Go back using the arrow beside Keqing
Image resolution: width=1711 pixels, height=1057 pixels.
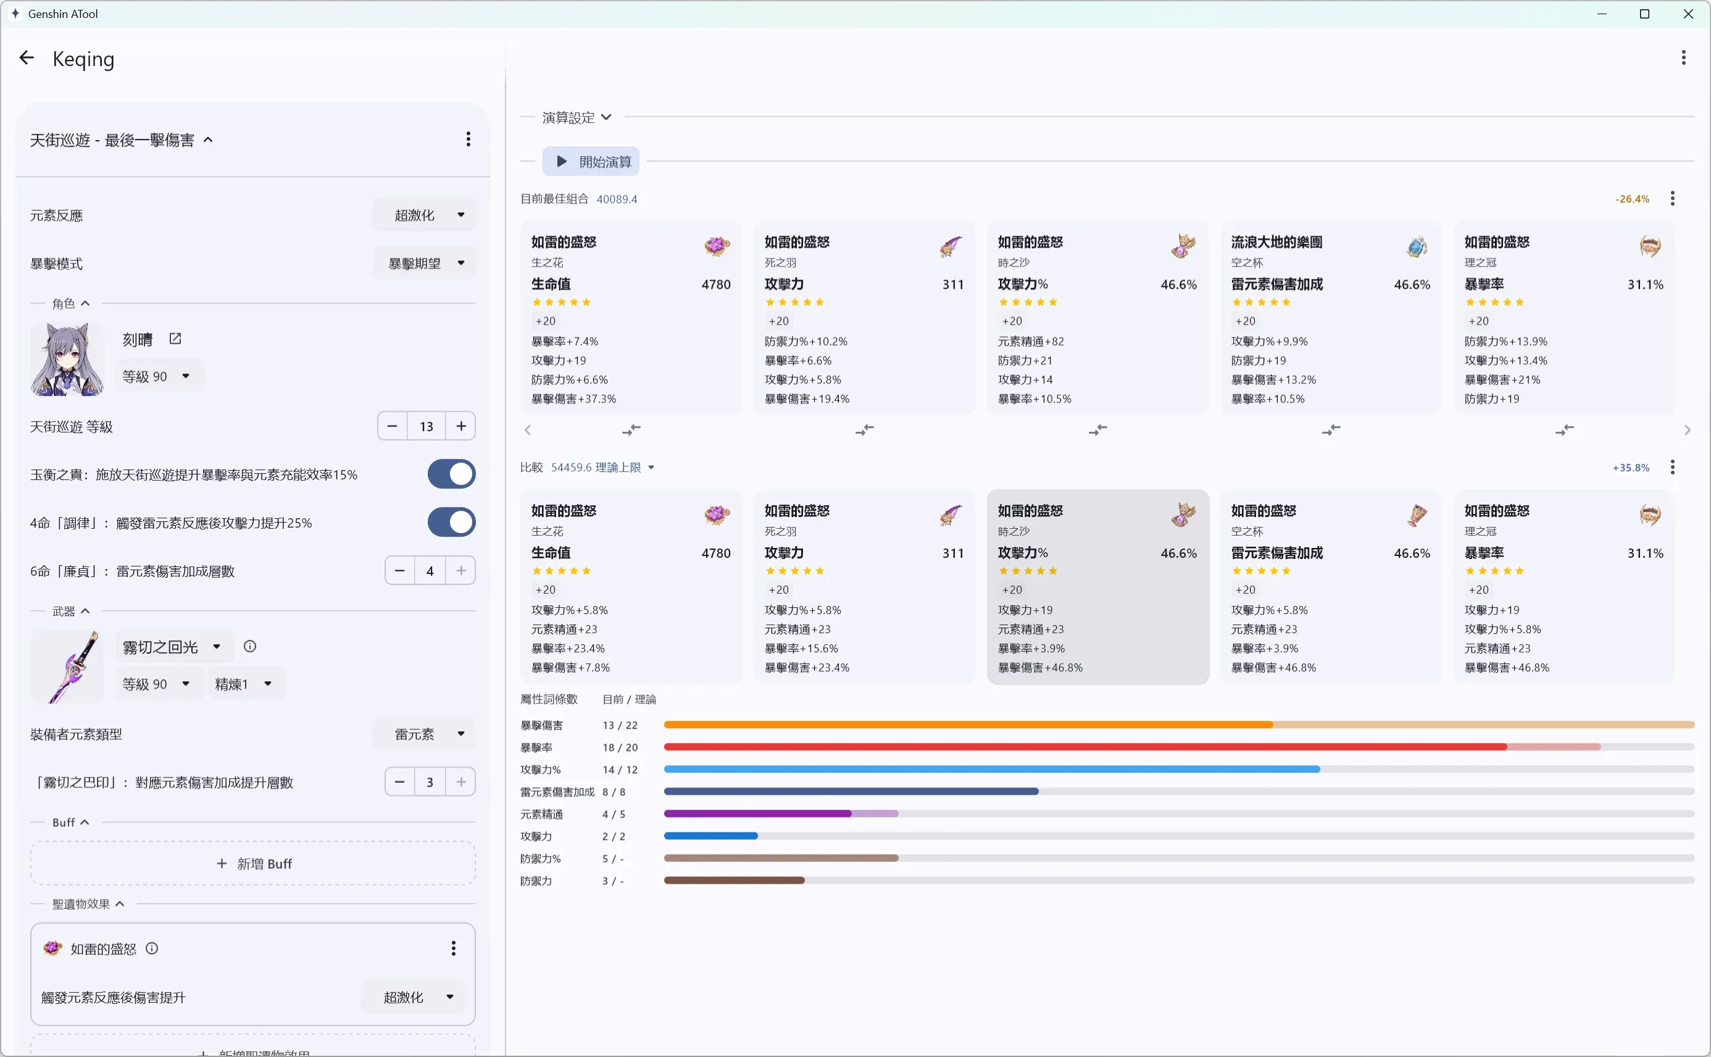pyautogui.click(x=27, y=58)
